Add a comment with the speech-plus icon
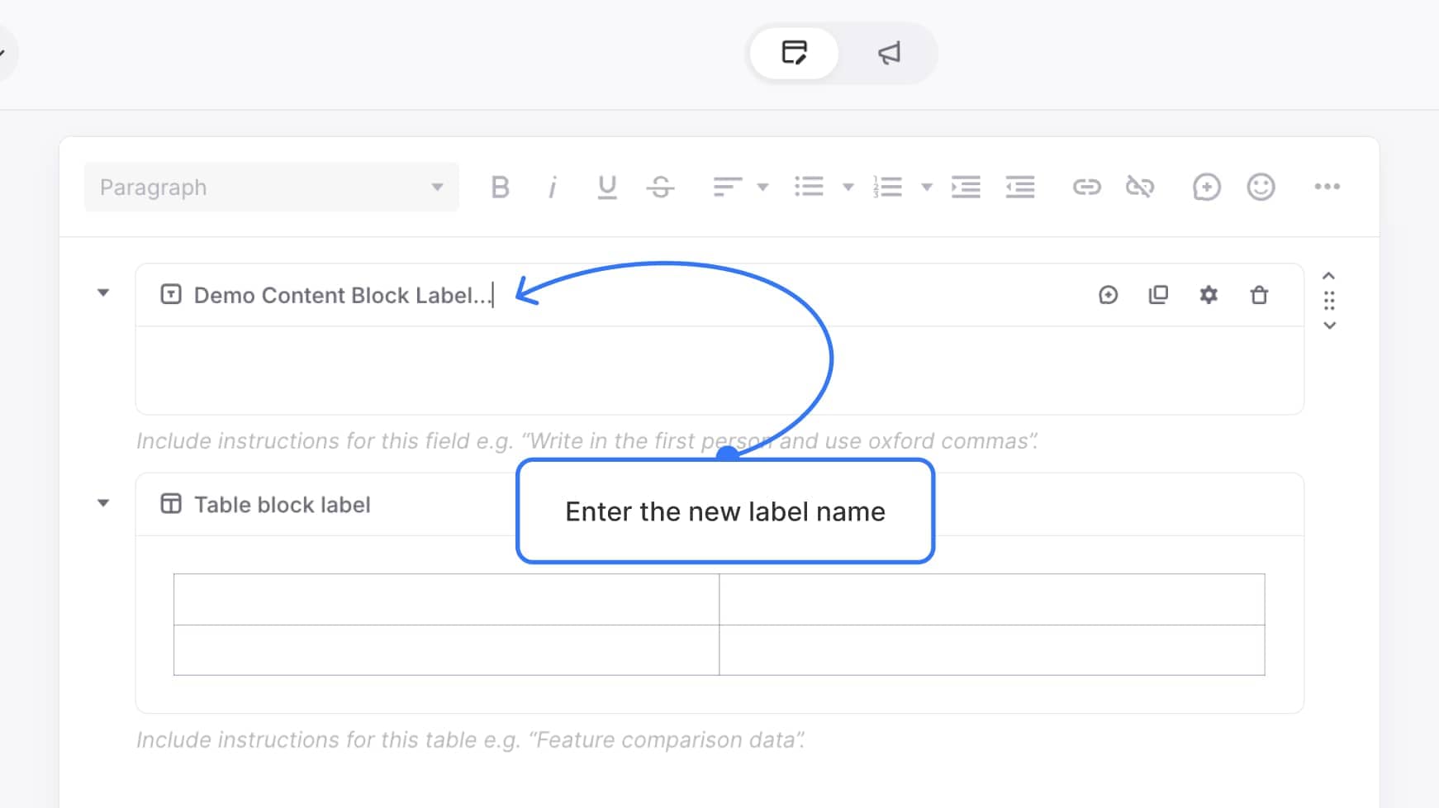 point(1206,187)
